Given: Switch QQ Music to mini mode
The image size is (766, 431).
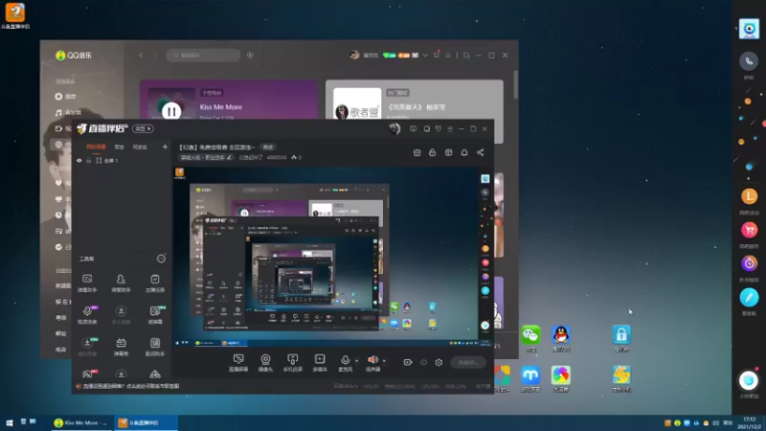Looking at the screenshot, I should [x=466, y=56].
